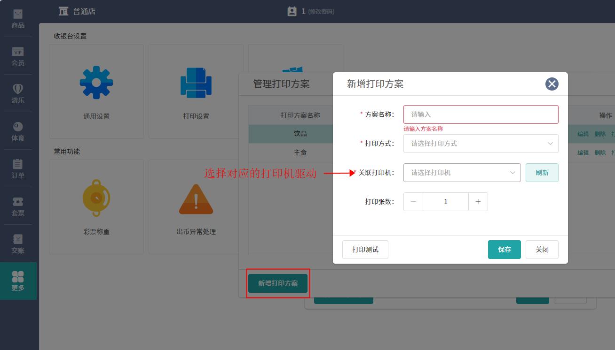Click the 打印张数 number field
The image size is (615, 350).
[446, 202]
